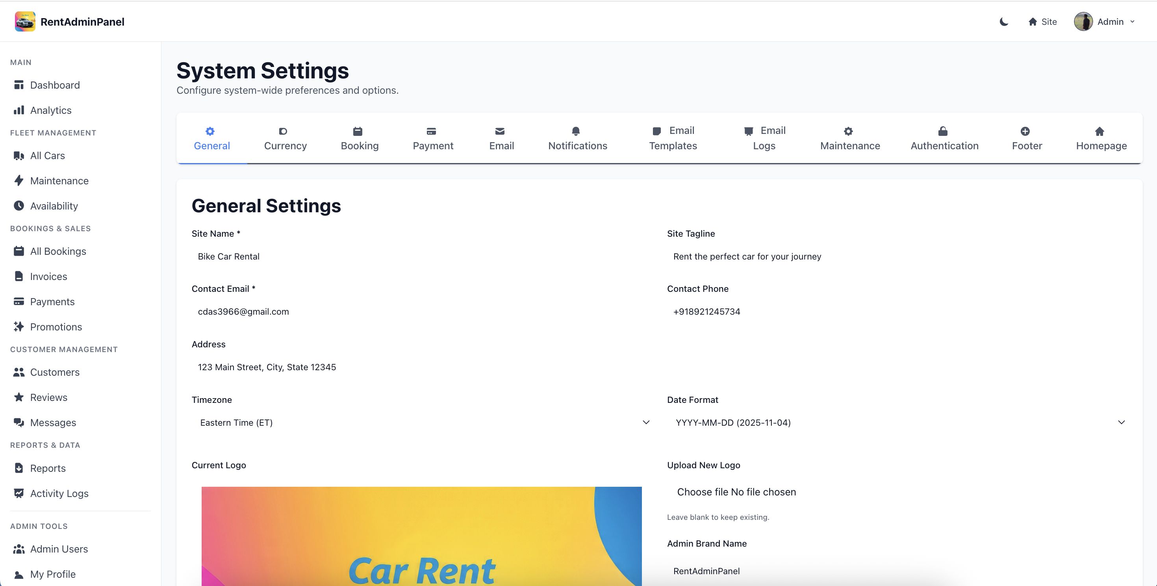Switch to the Currency settings tab
The height and width of the screenshot is (586, 1157).
285,138
